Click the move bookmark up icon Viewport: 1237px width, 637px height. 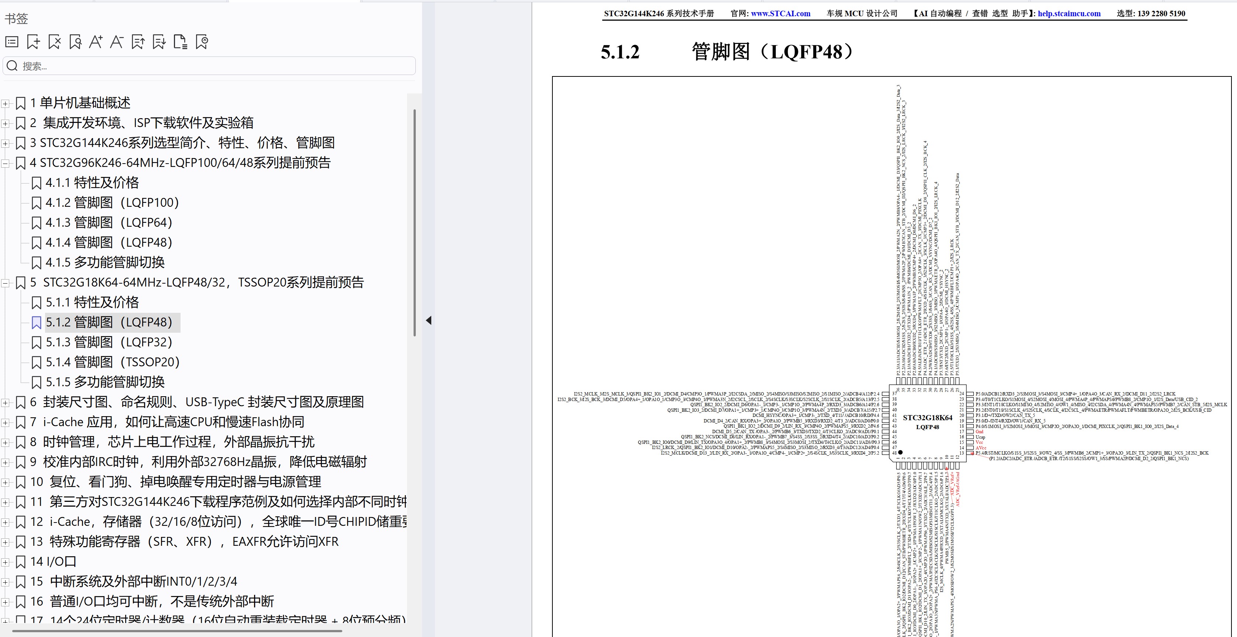138,42
